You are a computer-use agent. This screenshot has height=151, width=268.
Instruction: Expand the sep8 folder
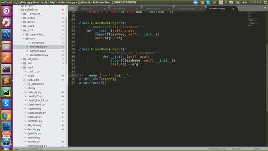(x=21, y=67)
